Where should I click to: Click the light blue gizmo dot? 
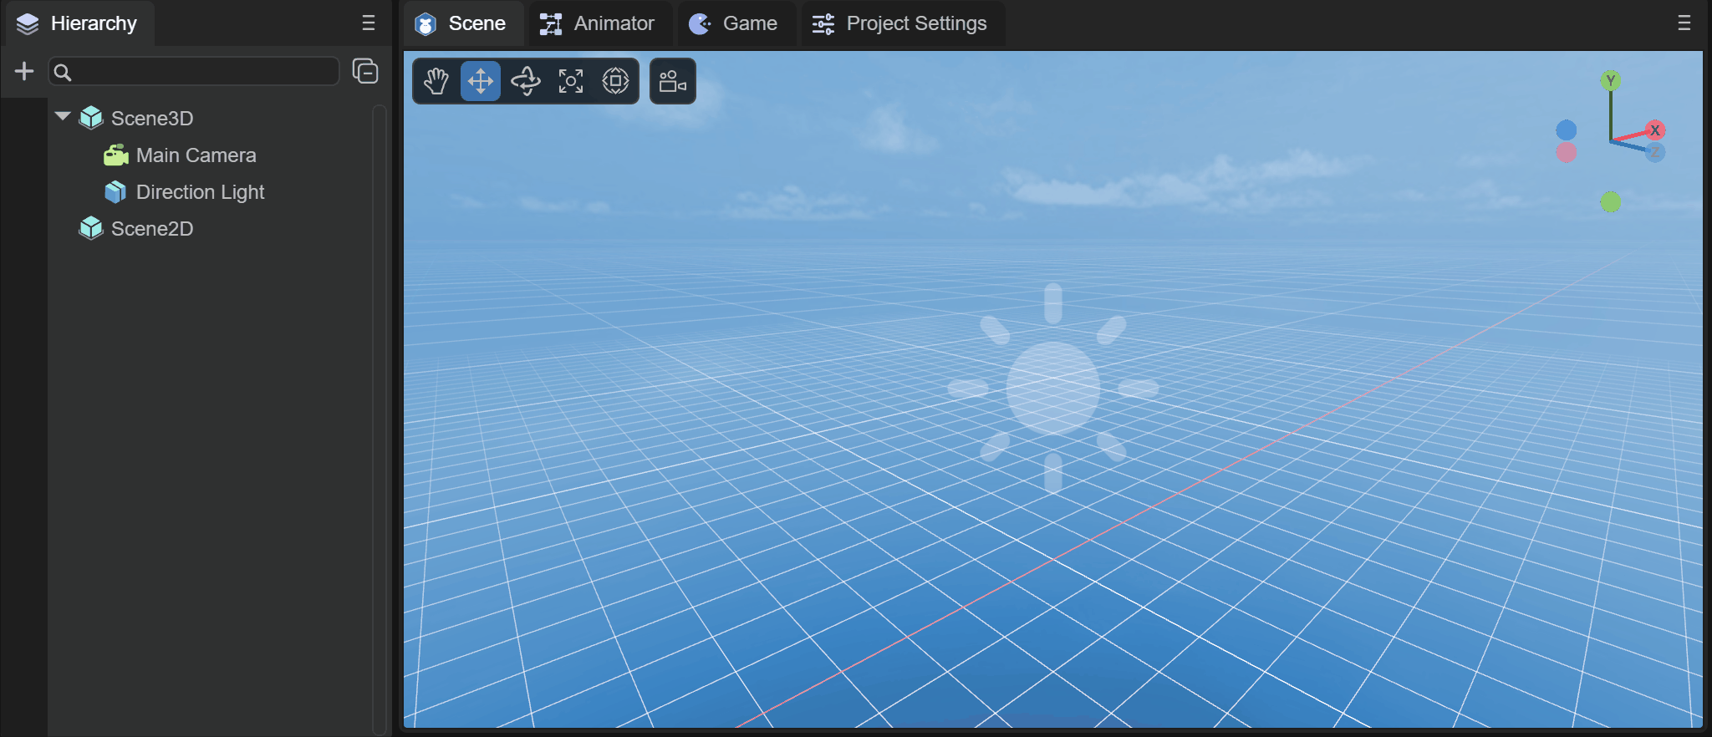1567,130
